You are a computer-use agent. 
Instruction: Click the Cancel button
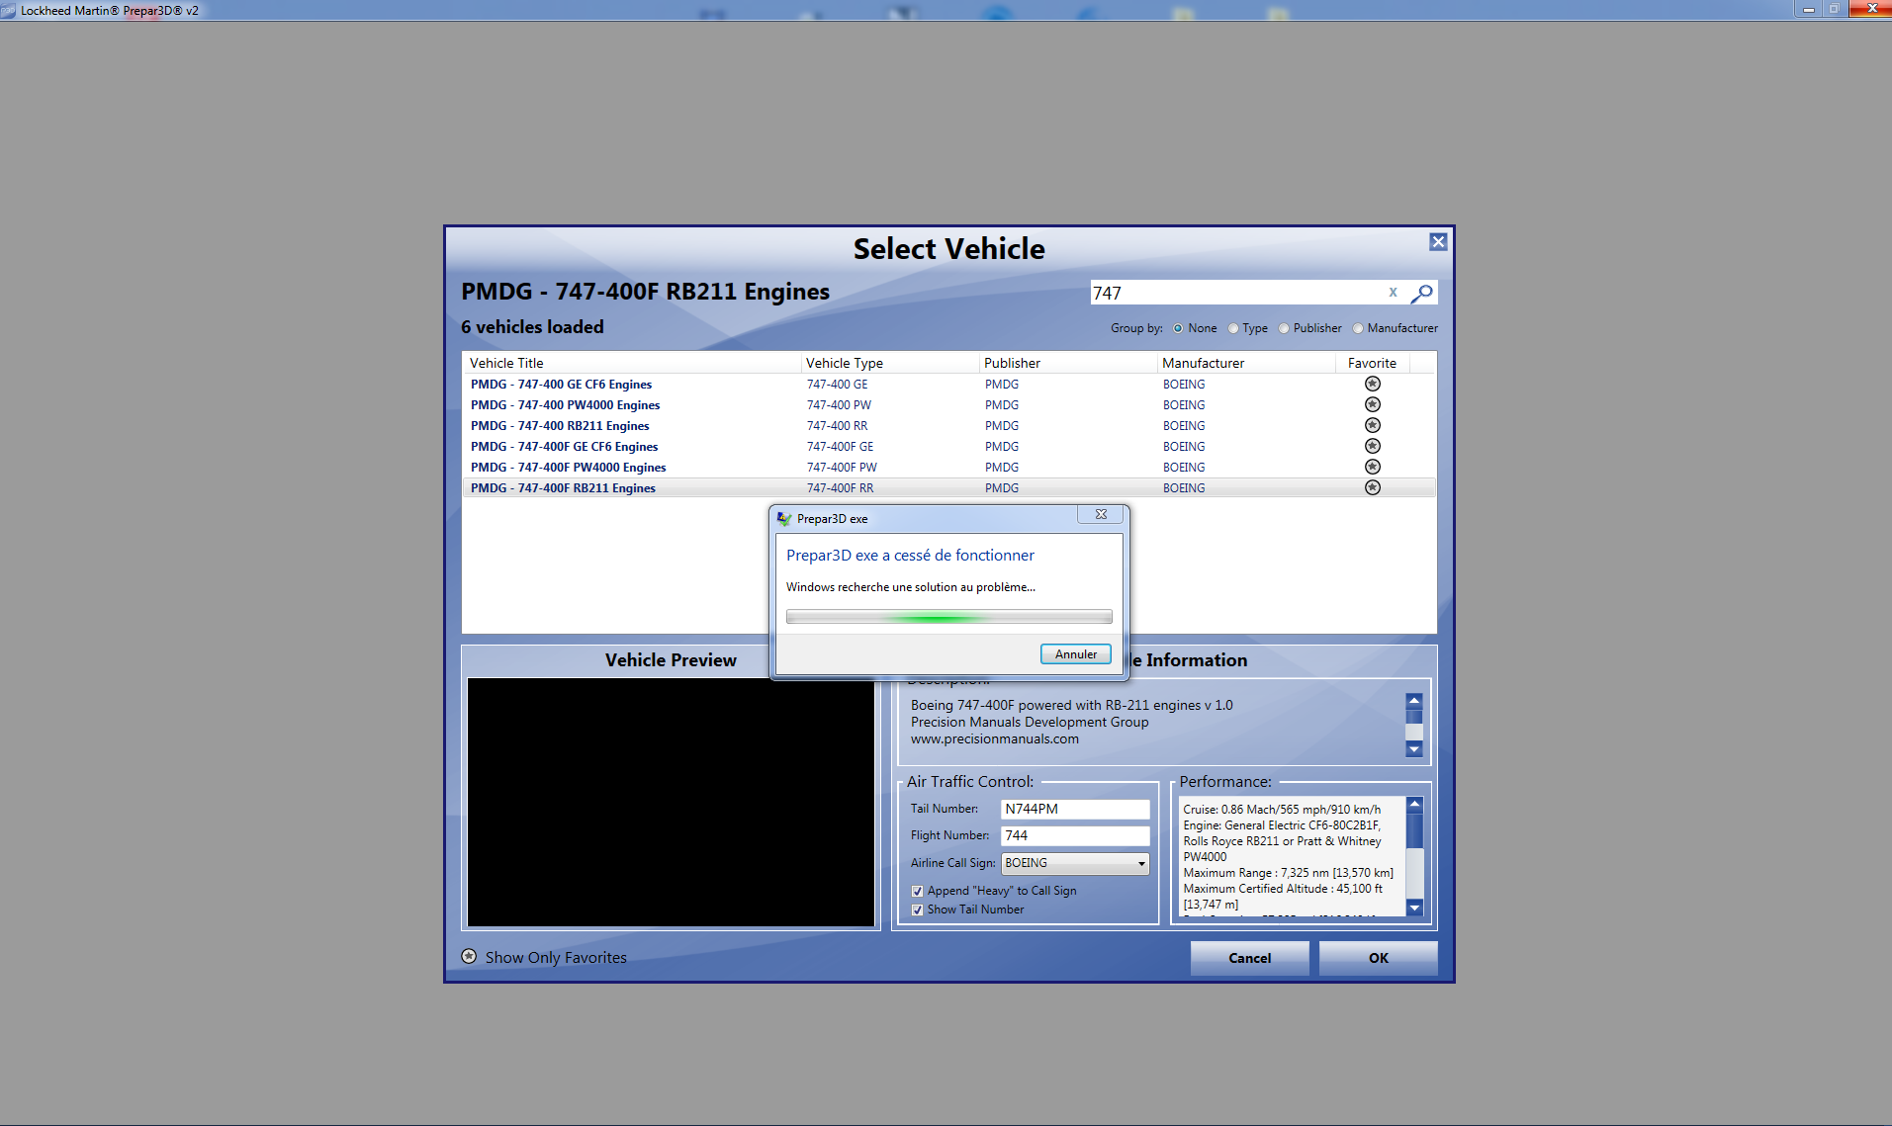point(1250,958)
